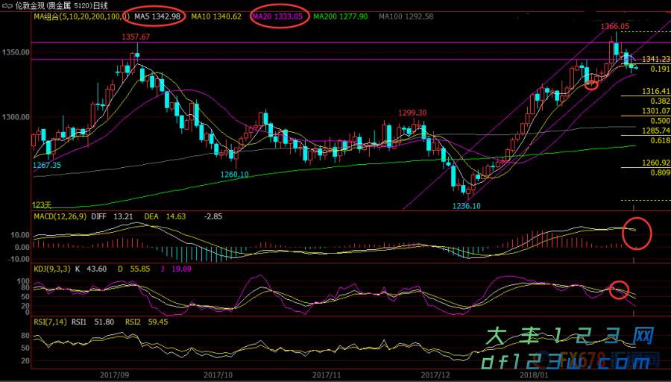The width and height of the screenshot is (671, 382).
Task: Click the 1357.67 peak price label
Action: pos(136,37)
